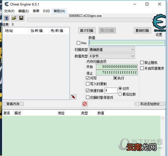Click the 类型 column header
Screen dimensions: 168x156
pyautogui.click(x=88, y=113)
